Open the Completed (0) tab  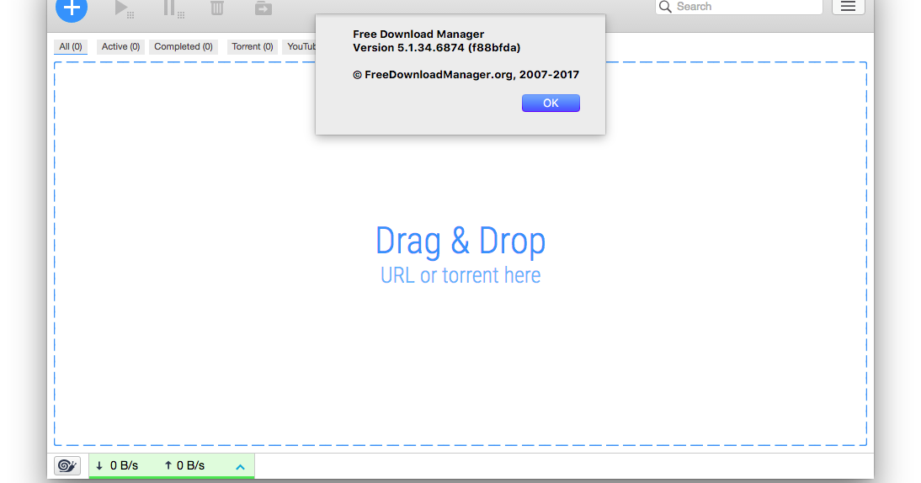pyautogui.click(x=184, y=46)
